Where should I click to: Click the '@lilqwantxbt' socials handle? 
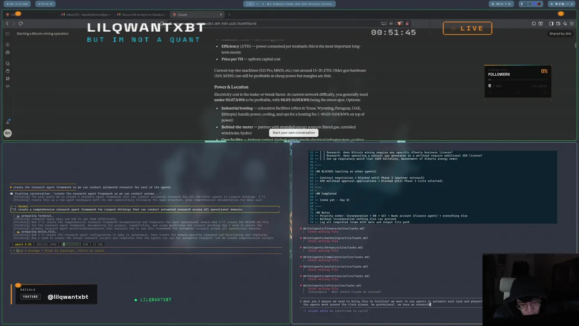(68, 297)
